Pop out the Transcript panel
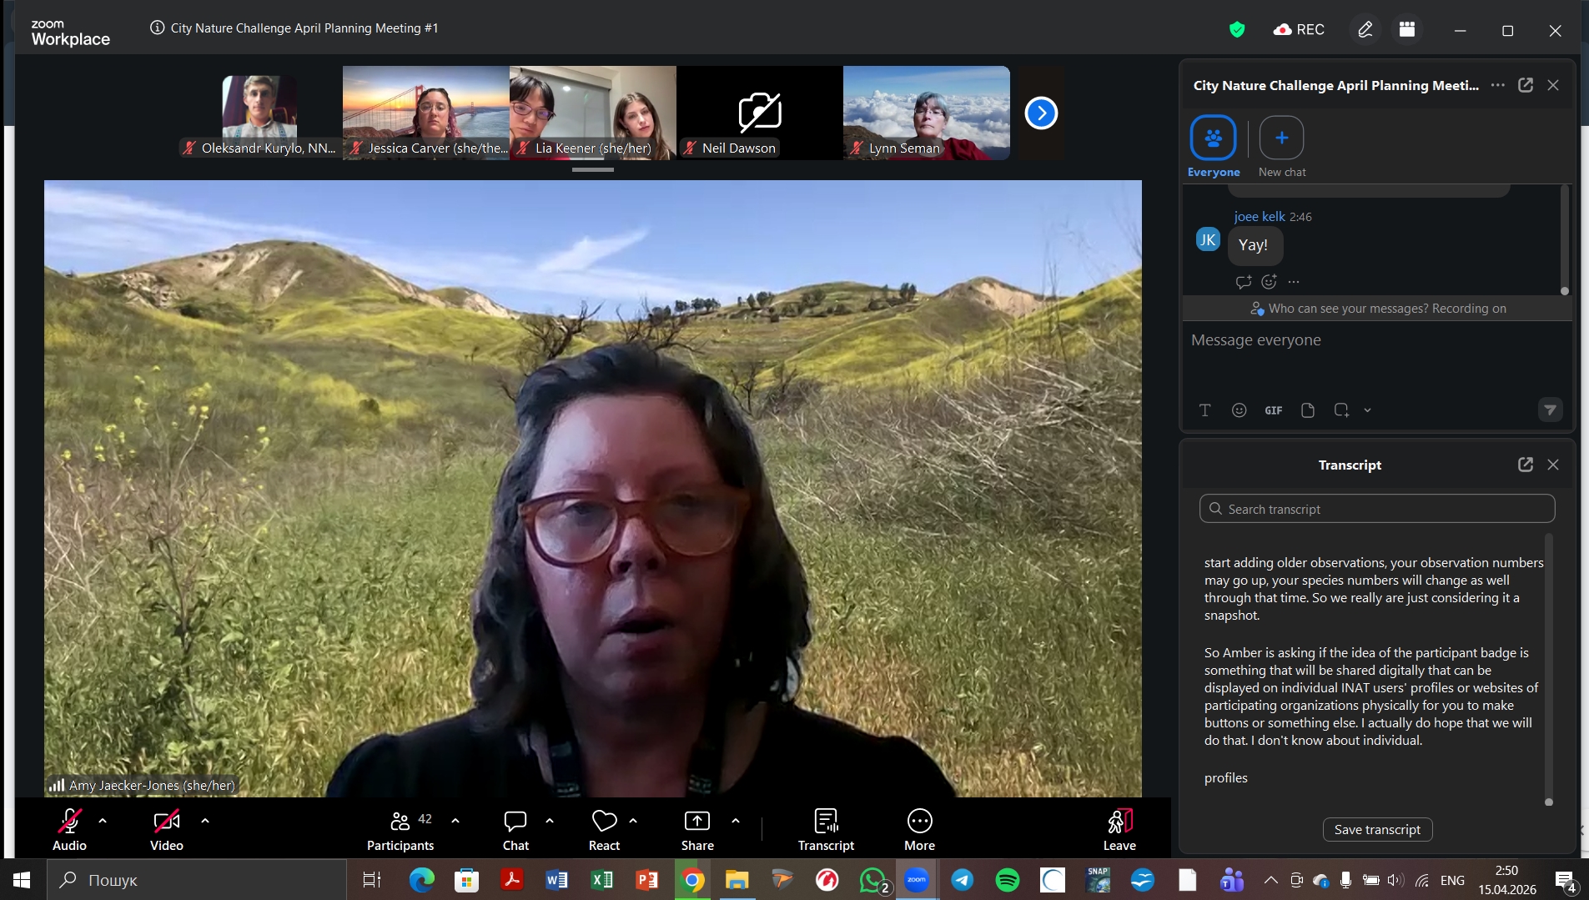 click(1525, 465)
